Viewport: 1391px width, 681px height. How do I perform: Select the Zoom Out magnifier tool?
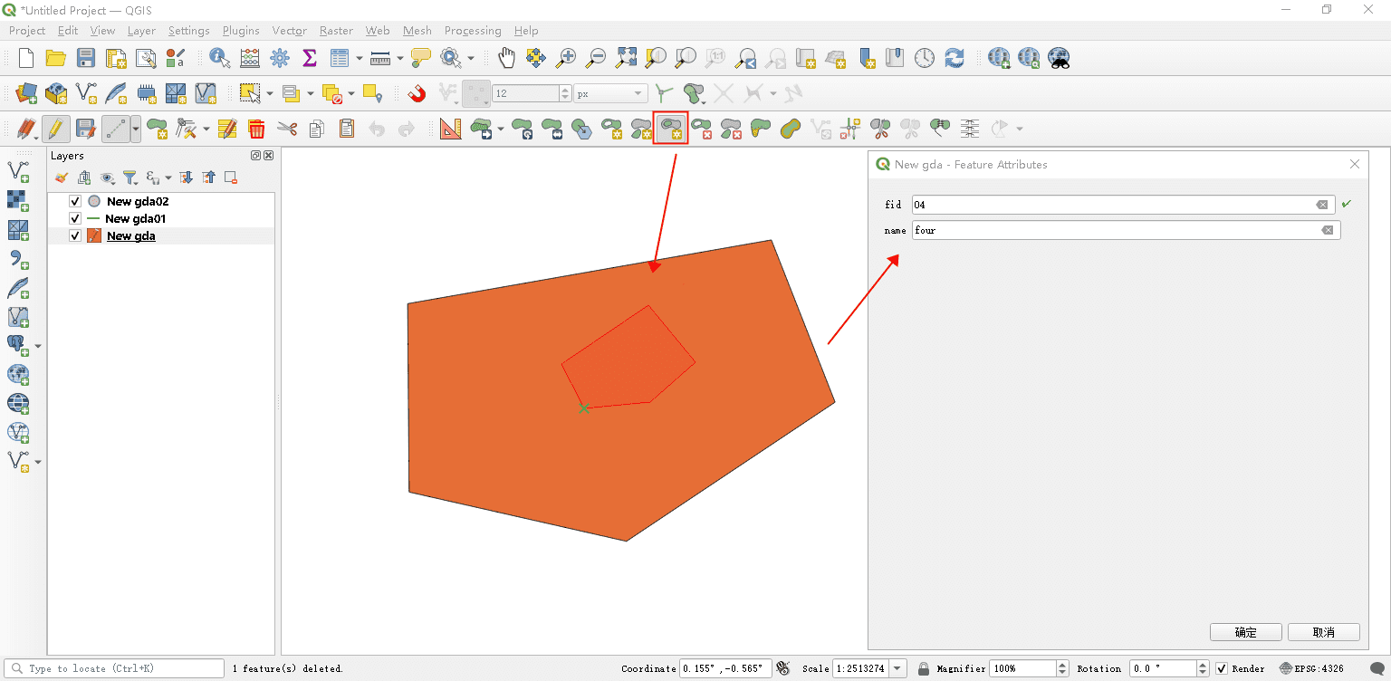click(x=596, y=58)
